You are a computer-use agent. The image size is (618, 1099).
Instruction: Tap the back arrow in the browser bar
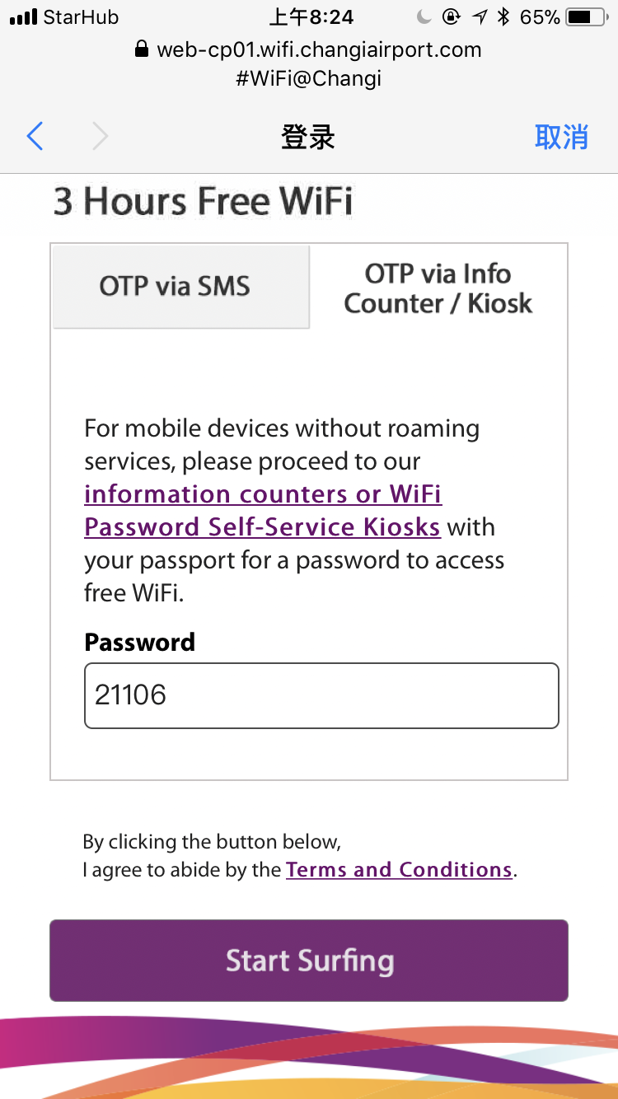(x=35, y=137)
